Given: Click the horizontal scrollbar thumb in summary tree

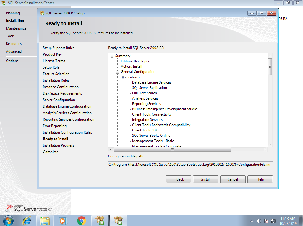Looking at the screenshot, I should 172,149.
